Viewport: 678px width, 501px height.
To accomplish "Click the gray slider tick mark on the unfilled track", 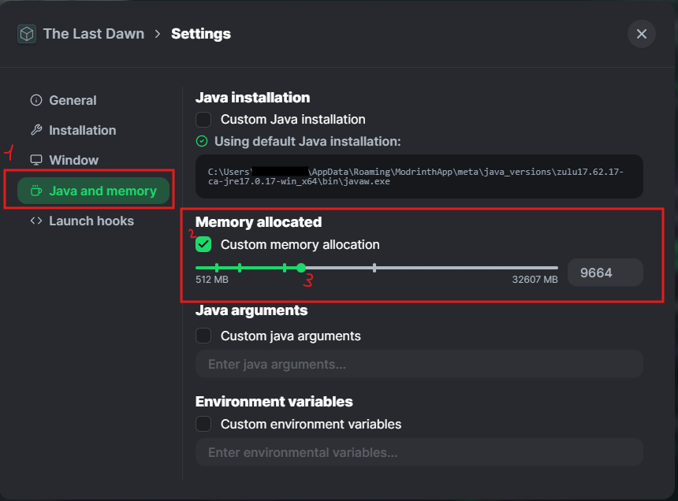I will pos(374,268).
